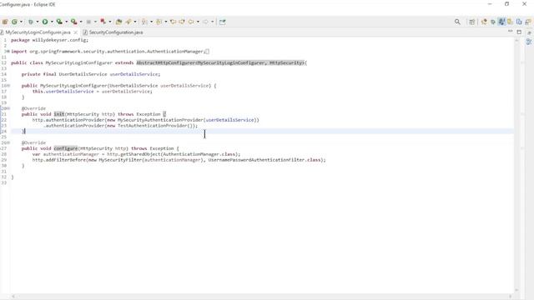Open the External Tools dropdown arrow
This screenshot has width=534, height=300.
[x=81, y=22]
